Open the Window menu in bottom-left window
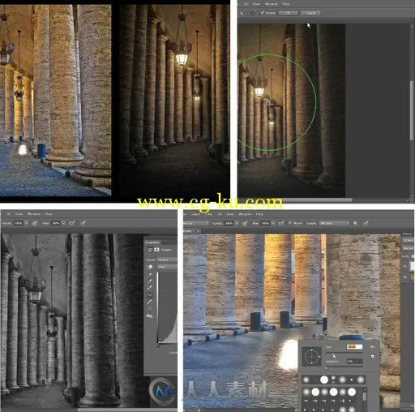Viewport: 415px width, 412px height. click(x=34, y=214)
